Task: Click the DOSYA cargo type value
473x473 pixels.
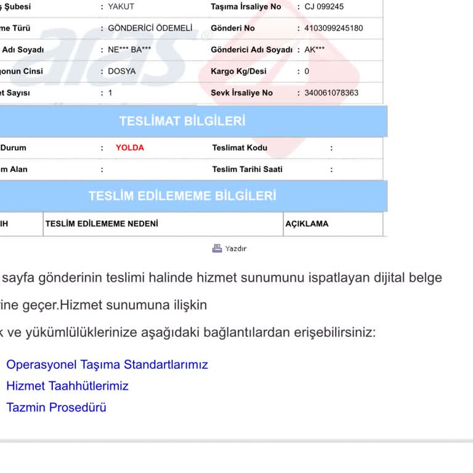Action: pyautogui.click(x=121, y=71)
